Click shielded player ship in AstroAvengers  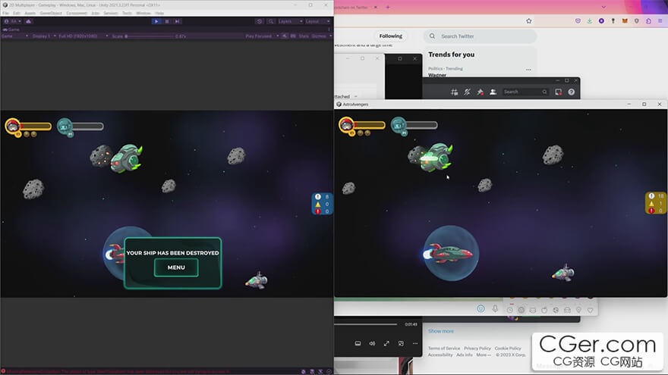(x=451, y=253)
